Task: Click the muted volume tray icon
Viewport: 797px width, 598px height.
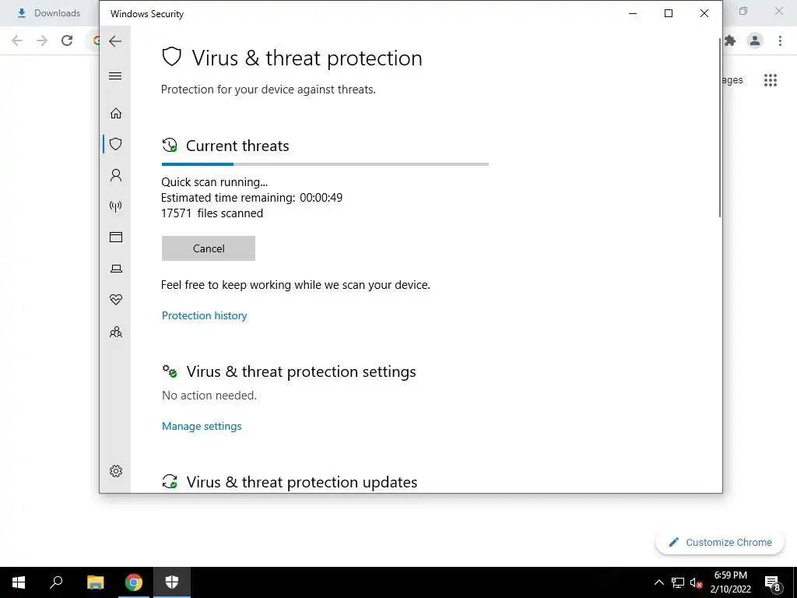Action: point(697,582)
